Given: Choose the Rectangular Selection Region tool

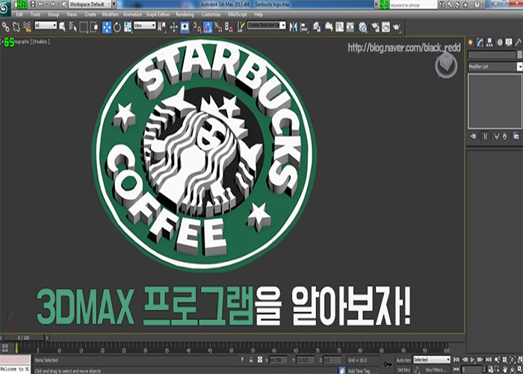Looking at the screenshot, I should pyautogui.click(x=84, y=27).
